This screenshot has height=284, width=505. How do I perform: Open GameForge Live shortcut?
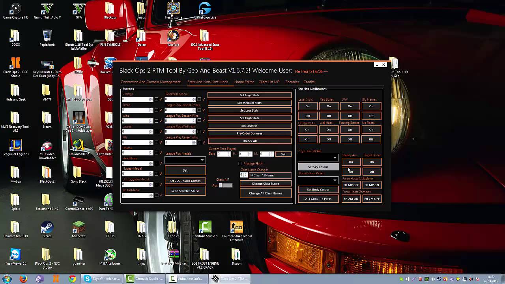(x=205, y=11)
